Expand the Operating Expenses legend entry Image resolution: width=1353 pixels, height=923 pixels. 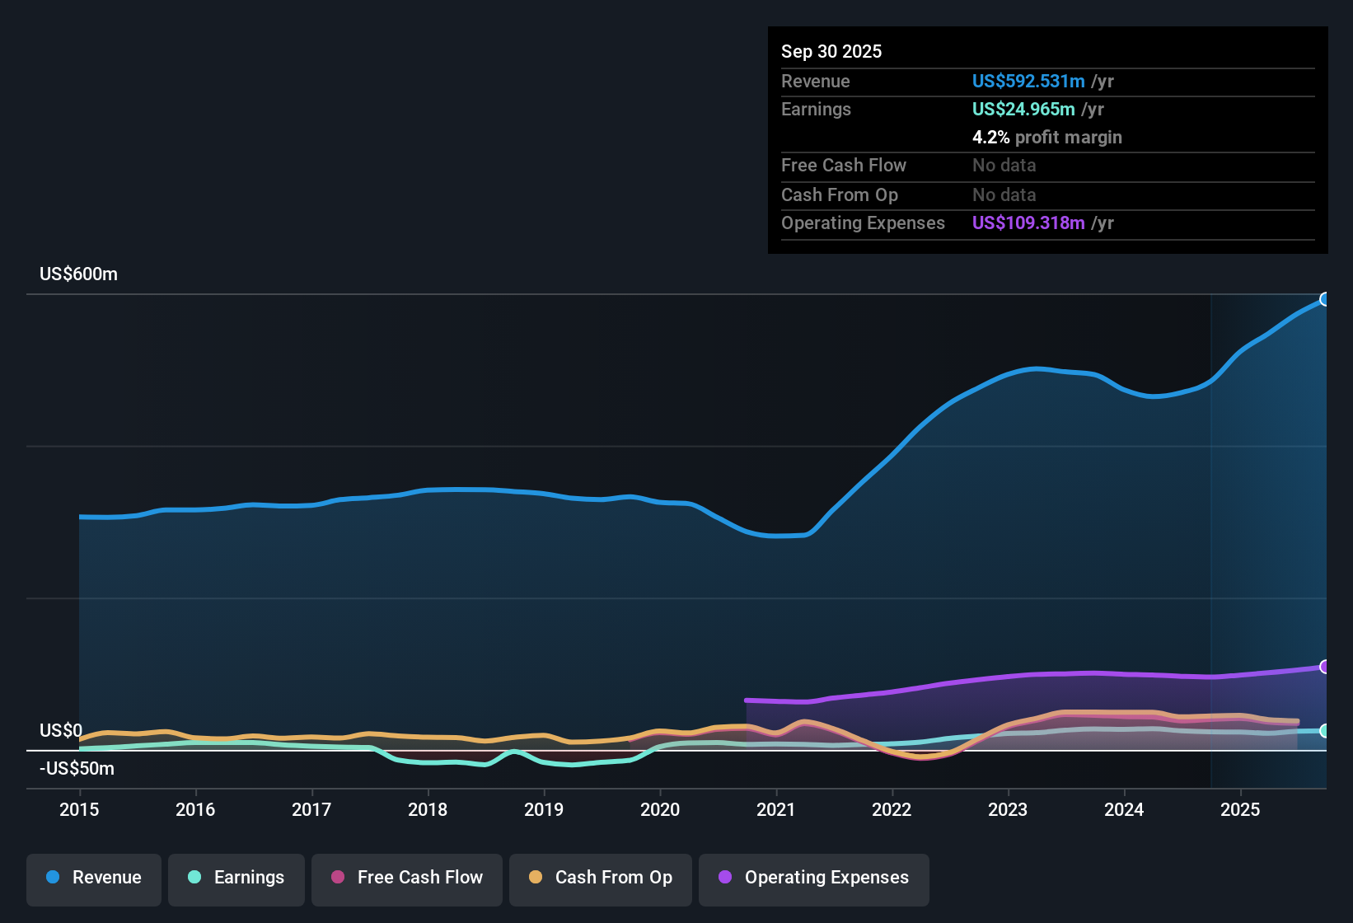813,878
